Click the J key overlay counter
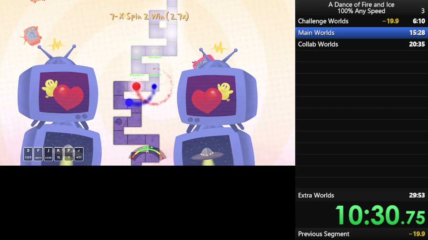The height and width of the screenshot is (240, 428). click(x=48, y=154)
